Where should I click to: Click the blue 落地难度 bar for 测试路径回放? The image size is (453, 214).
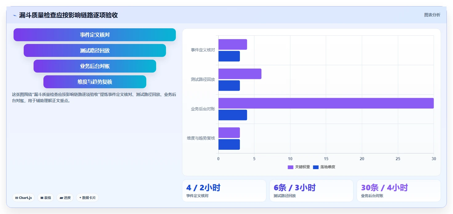point(229,85)
